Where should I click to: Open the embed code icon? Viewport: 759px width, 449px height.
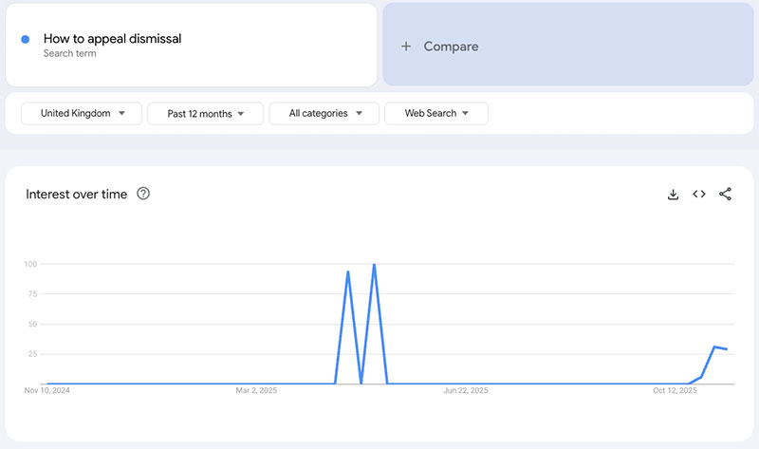click(x=699, y=194)
